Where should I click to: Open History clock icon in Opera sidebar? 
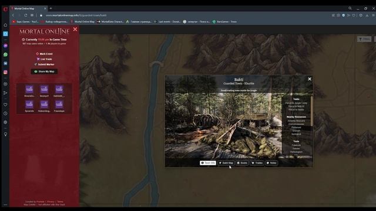[x=5, y=113]
